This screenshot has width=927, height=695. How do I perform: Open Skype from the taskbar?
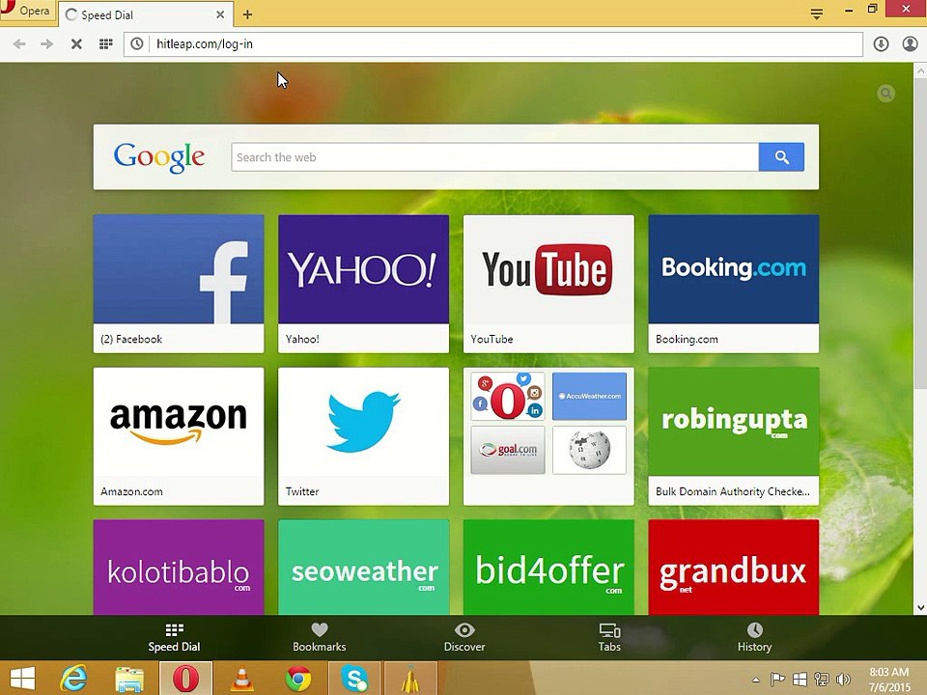click(354, 678)
